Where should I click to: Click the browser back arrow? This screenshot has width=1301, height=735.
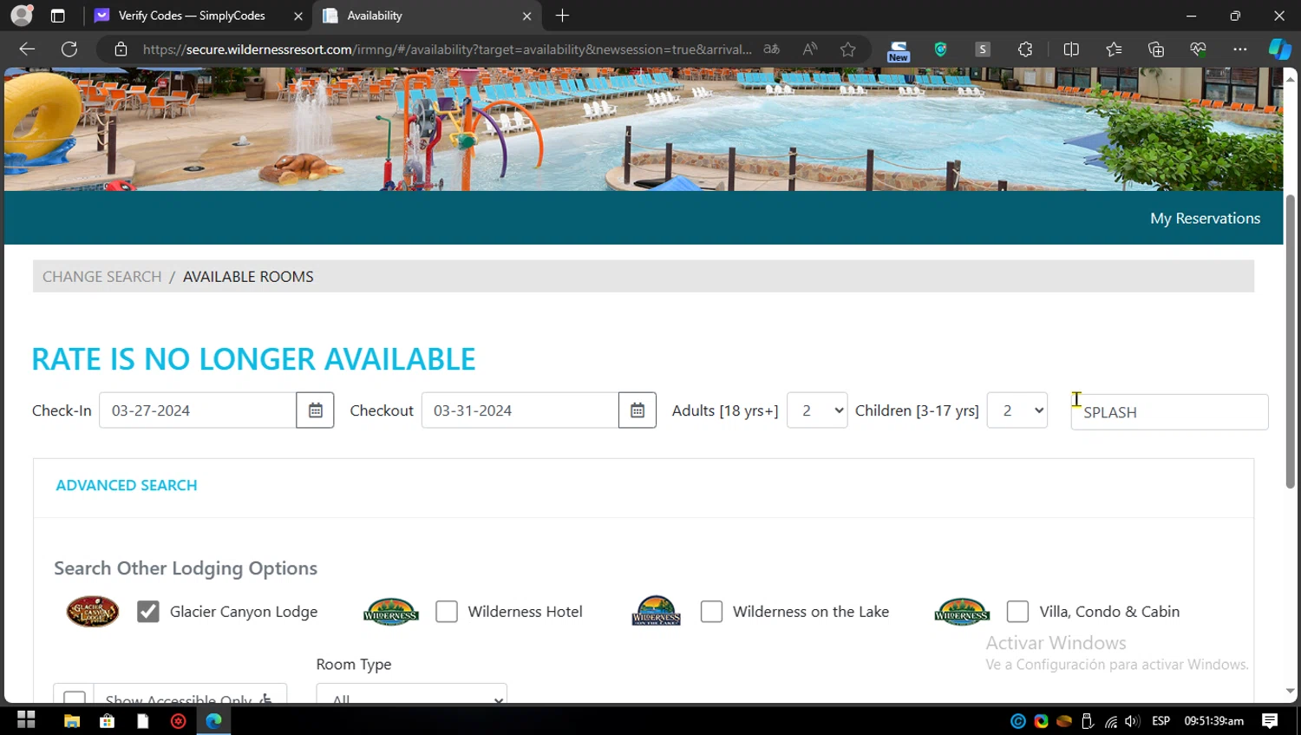(x=27, y=49)
